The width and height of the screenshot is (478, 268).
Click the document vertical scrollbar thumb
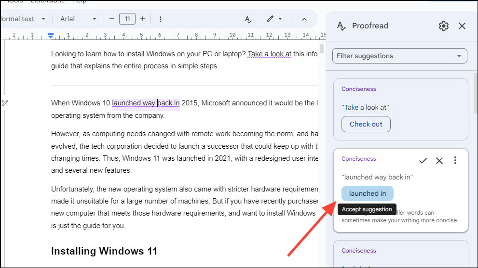point(321,49)
